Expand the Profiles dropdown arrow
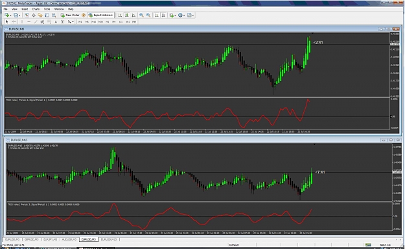This screenshot has height=249, width=405. (x=19, y=16)
